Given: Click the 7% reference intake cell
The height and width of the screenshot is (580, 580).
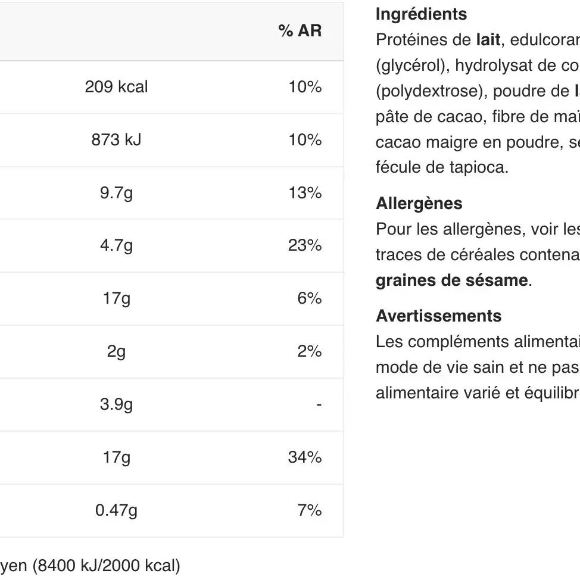Looking at the screenshot, I should (310, 510).
